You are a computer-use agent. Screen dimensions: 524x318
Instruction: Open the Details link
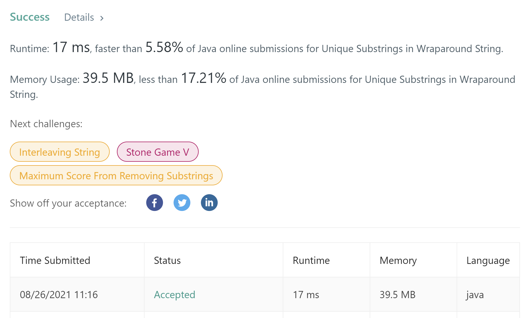pyautogui.click(x=79, y=18)
